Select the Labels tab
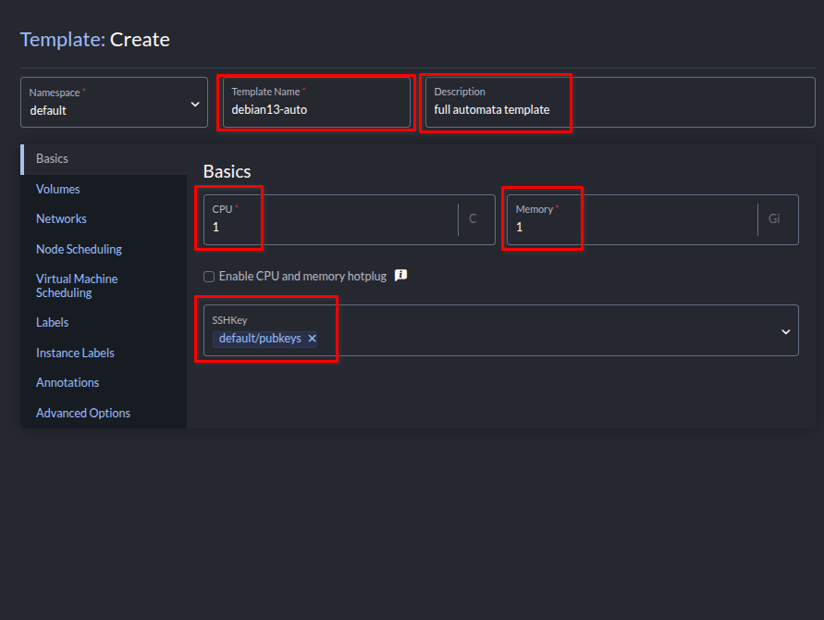The image size is (824, 620). [x=53, y=323]
